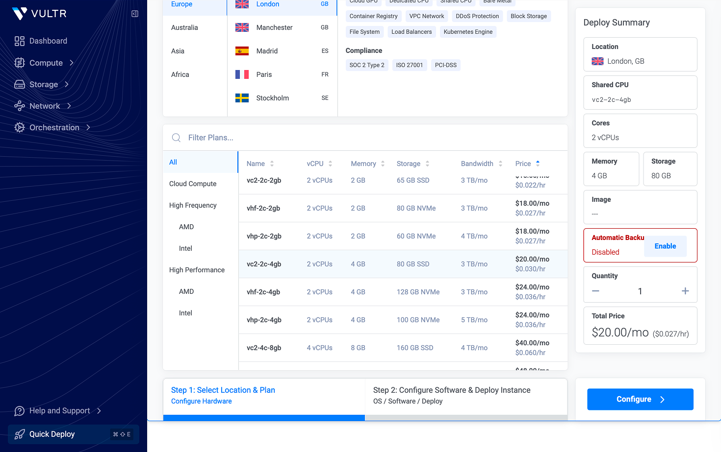Select the vhp-2c-4gb plan row
The width and height of the screenshot is (721, 452).
403,320
